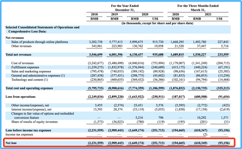Click the 2019 year column header
The width and height of the screenshot is (242, 149).
click(x=114, y=14)
